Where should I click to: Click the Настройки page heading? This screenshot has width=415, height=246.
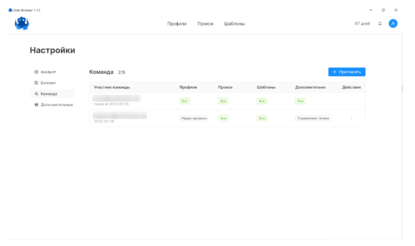[x=52, y=50]
